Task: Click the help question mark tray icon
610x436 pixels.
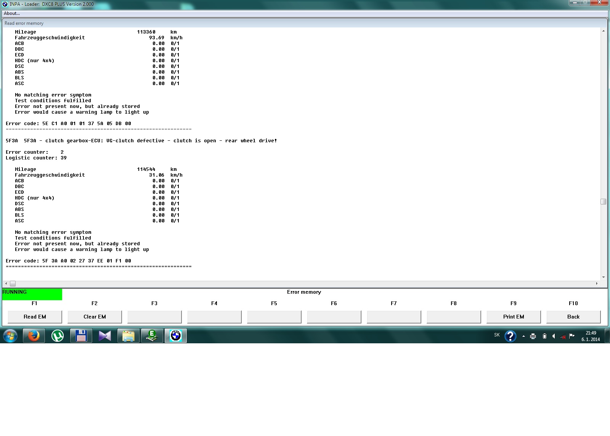Action: click(x=510, y=336)
